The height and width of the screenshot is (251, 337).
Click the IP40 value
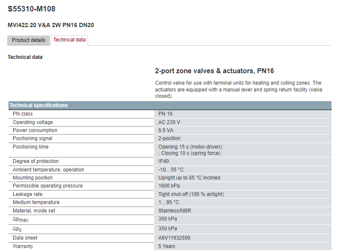pos(163,161)
